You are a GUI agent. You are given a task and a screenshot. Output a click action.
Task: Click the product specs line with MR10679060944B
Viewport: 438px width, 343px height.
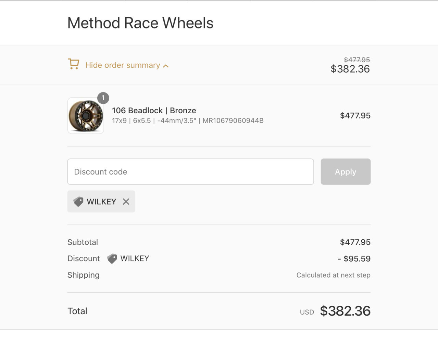coord(188,120)
